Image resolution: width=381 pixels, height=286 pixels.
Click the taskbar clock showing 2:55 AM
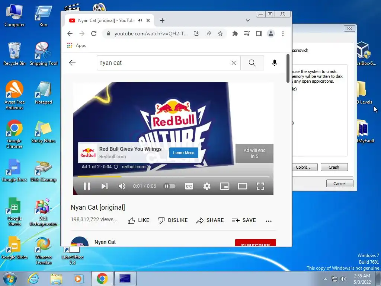(362, 279)
